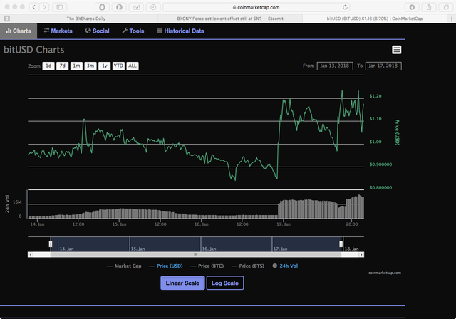Switch to The BitShares Daily tab
Image resolution: width=456 pixels, height=319 pixels.
pyautogui.click(x=86, y=19)
